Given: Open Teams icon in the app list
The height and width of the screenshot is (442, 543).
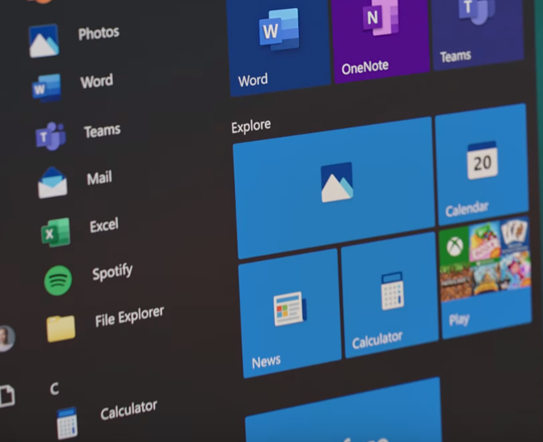Looking at the screenshot, I should click(x=51, y=136).
